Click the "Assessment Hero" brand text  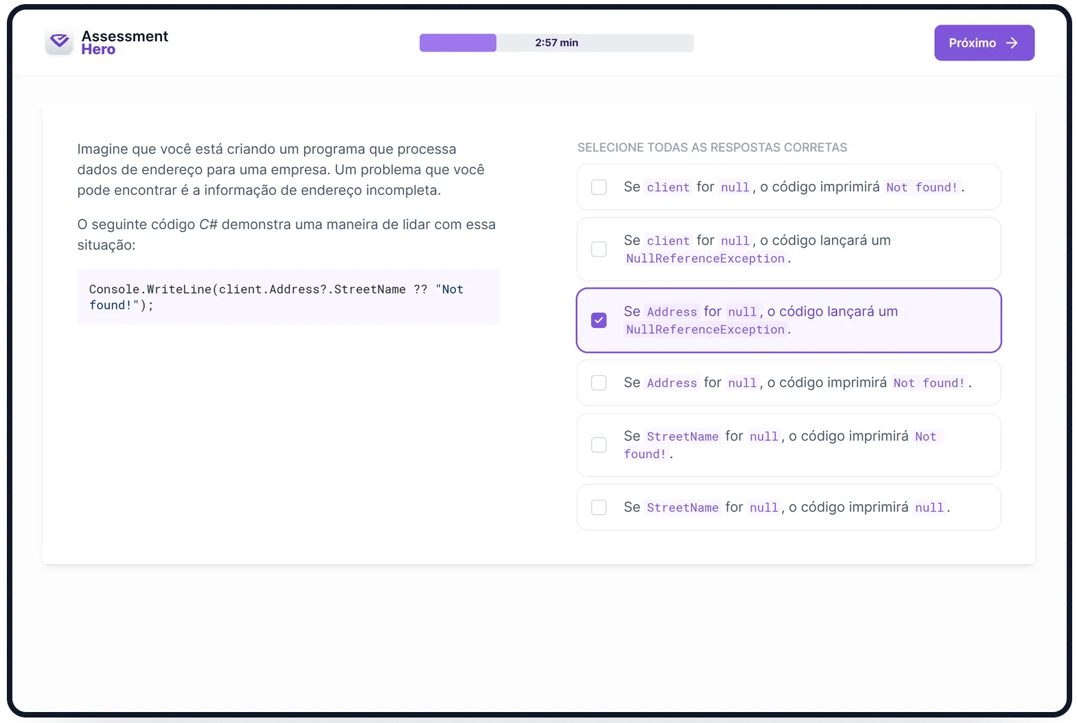coord(124,43)
